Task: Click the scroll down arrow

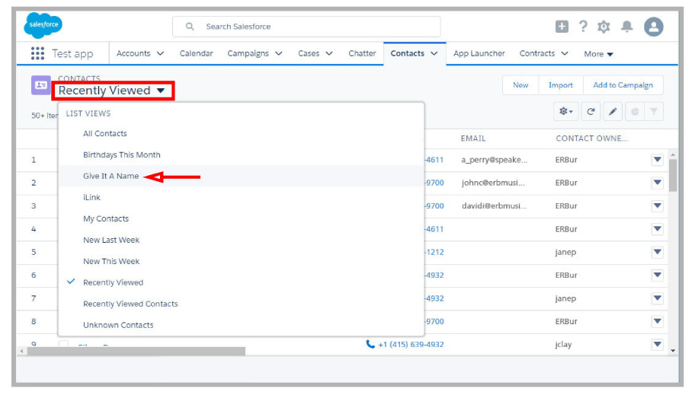Action: (673, 350)
